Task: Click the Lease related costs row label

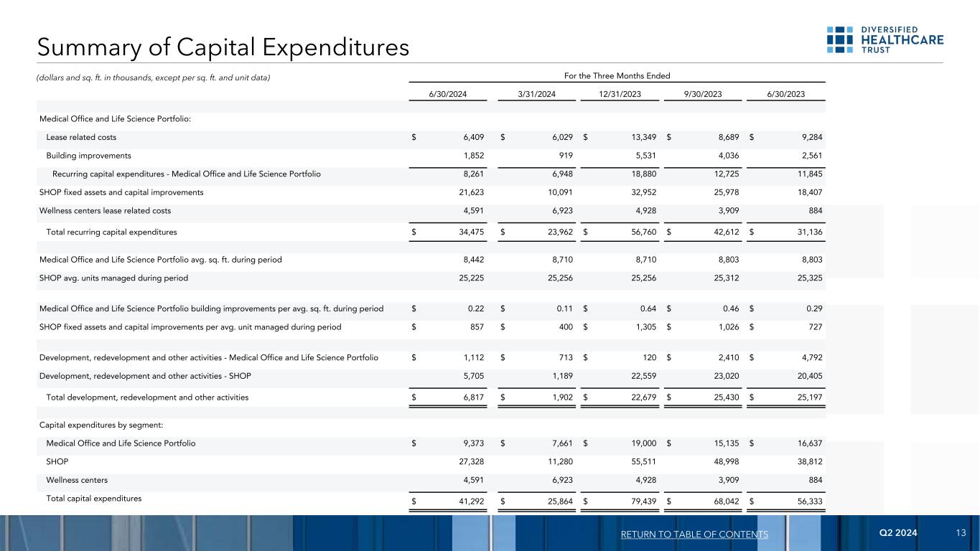Action: point(81,137)
